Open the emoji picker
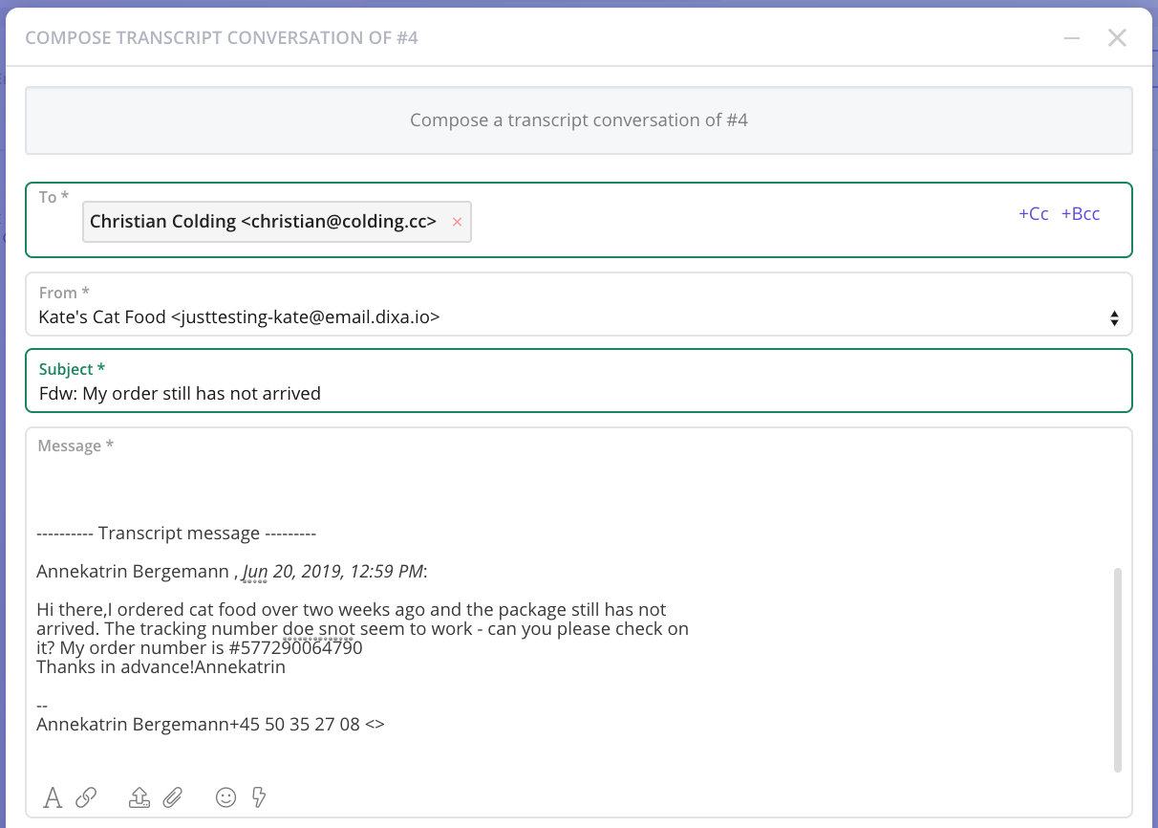 pos(225,797)
